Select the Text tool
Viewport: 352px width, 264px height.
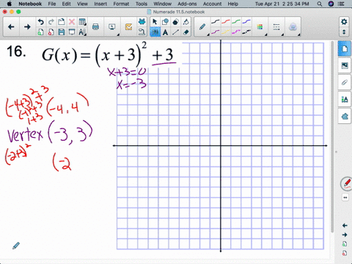(x=165, y=32)
